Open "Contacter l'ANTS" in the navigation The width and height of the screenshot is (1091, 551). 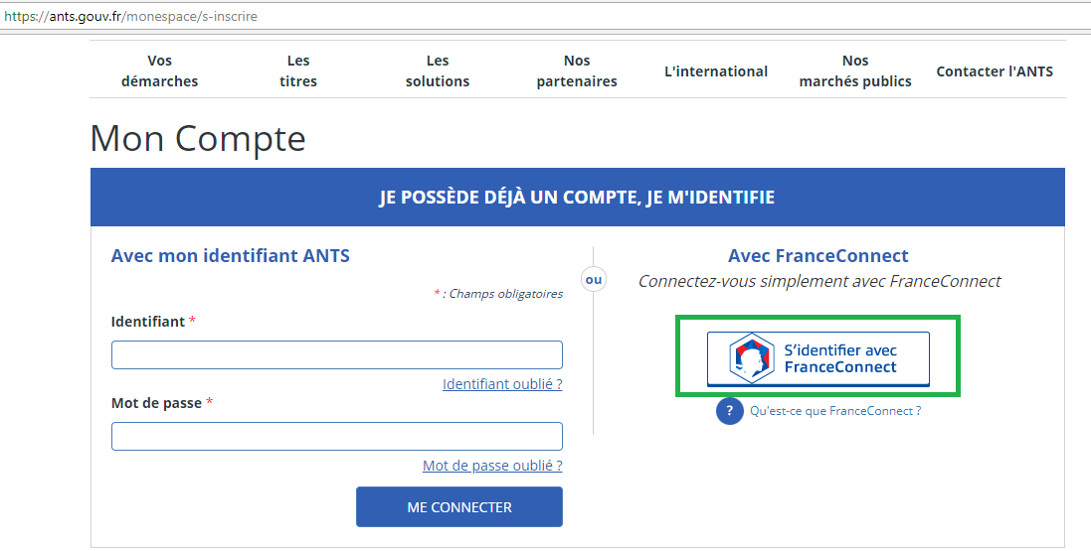pos(995,71)
